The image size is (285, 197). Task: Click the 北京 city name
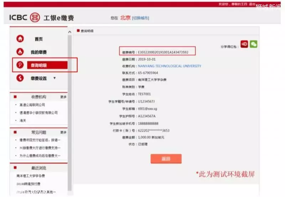(125, 17)
